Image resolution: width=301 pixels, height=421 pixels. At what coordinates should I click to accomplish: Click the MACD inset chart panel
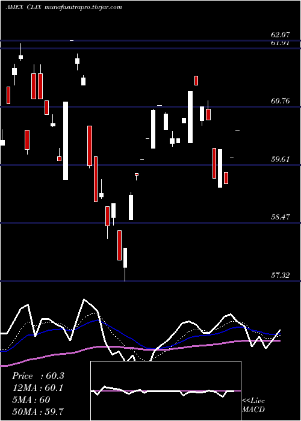[x=166, y=391]
